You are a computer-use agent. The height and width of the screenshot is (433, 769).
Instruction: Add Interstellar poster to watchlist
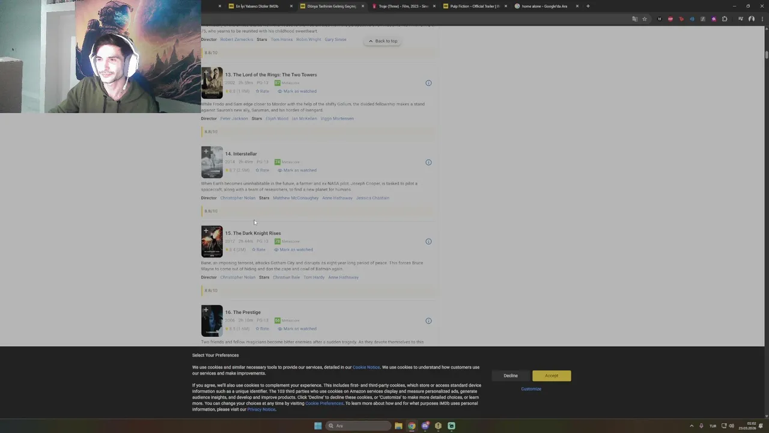coord(205,152)
